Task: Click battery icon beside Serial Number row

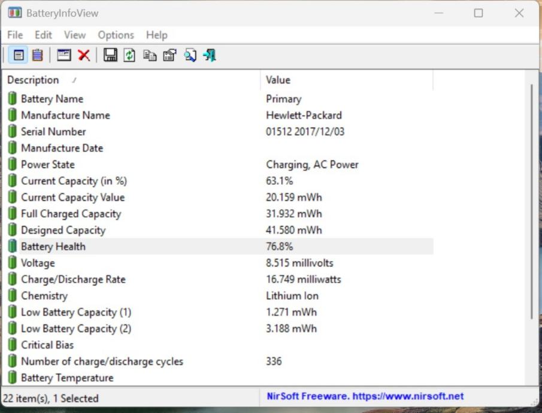Action: point(13,131)
